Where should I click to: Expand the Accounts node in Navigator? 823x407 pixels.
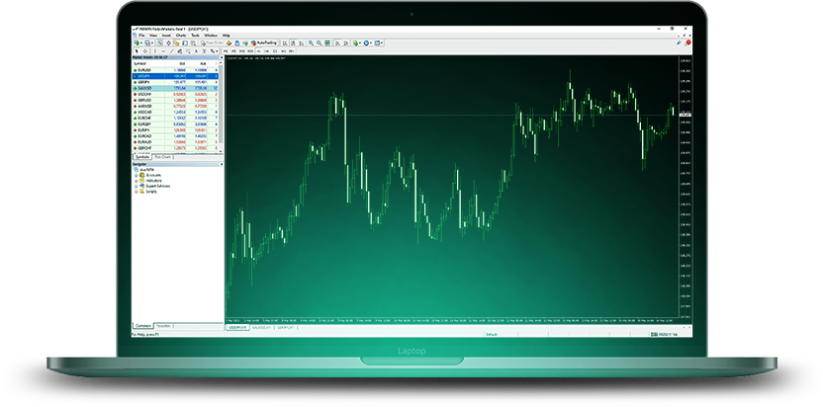pos(136,175)
